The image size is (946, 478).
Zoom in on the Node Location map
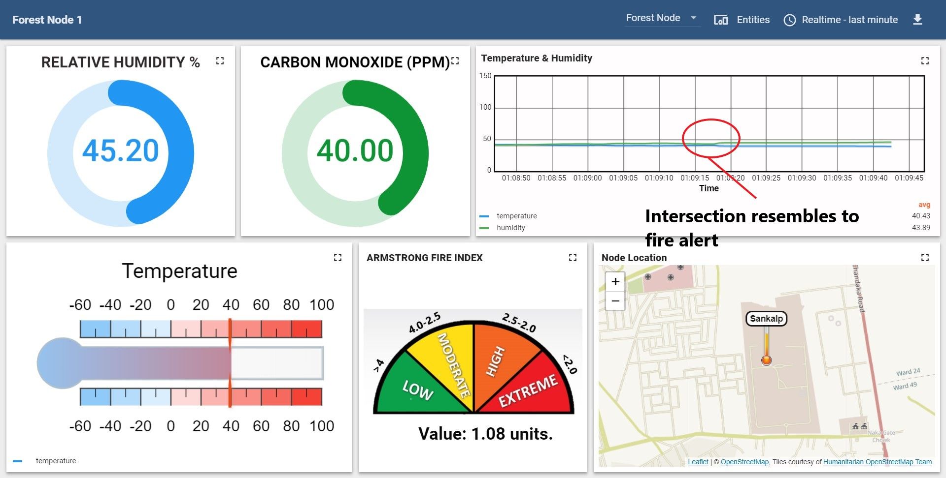(614, 282)
